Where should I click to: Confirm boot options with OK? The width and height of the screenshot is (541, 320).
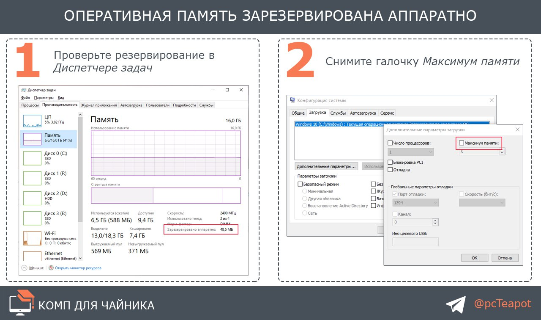click(475, 258)
